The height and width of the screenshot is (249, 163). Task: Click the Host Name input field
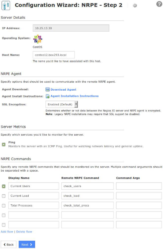(54, 55)
